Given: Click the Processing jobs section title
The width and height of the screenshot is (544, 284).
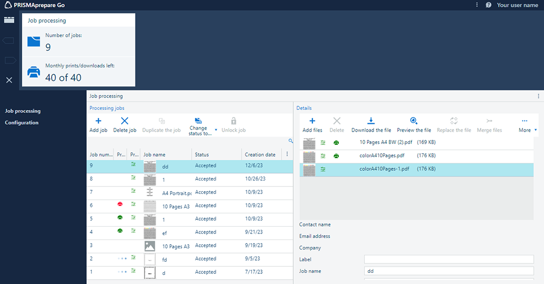Looking at the screenshot, I should pyautogui.click(x=107, y=108).
